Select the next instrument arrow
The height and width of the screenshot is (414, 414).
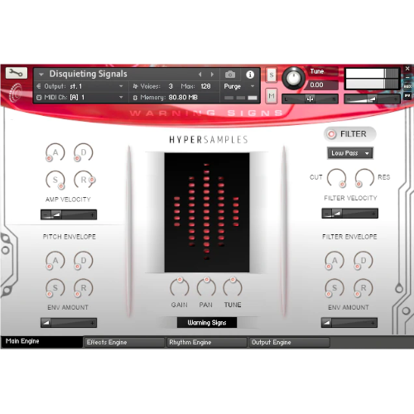tap(212, 75)
